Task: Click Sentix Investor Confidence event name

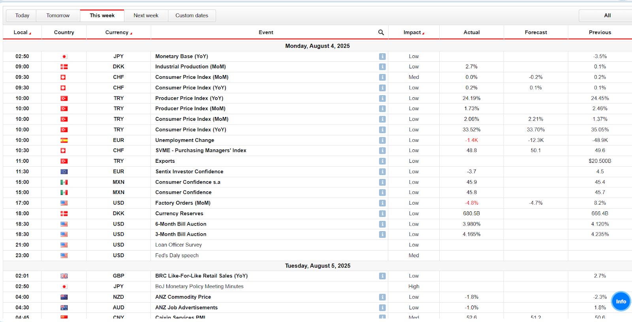Action: [189, 171]
